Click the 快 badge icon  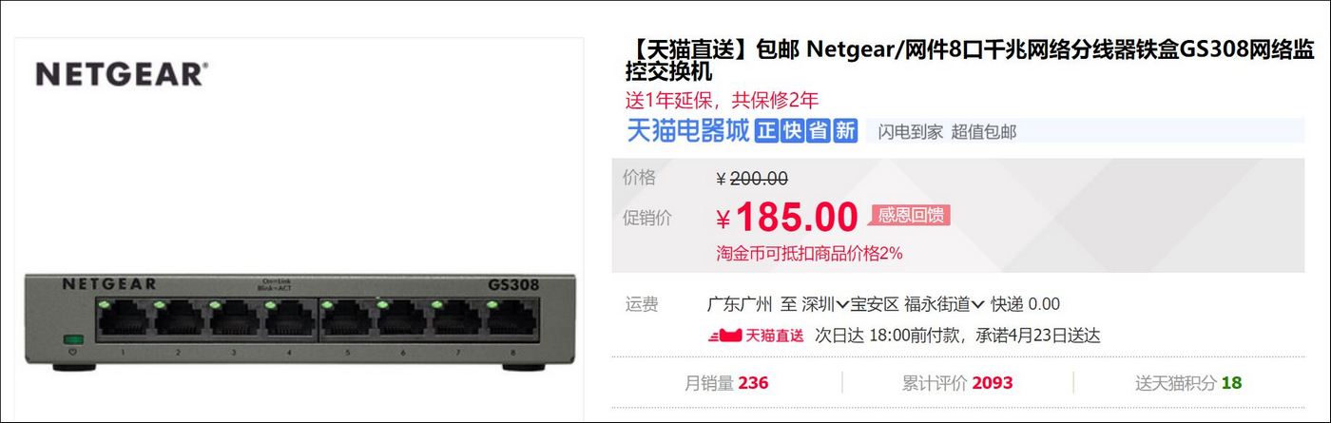pyautogui.click(x=793, y=131)
